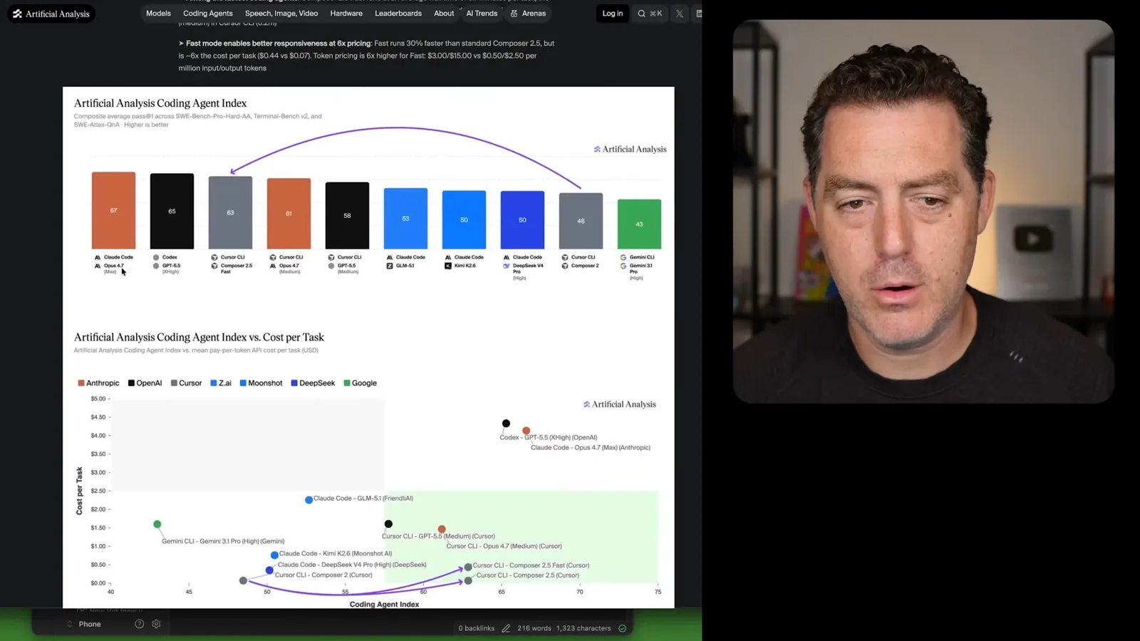Click the Codex GPT-5.5 bar (65)

pyautogui.click(x=172, y=211)
